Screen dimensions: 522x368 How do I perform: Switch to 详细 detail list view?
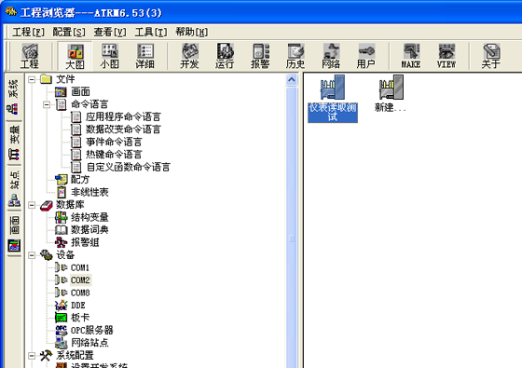point(145,56)
